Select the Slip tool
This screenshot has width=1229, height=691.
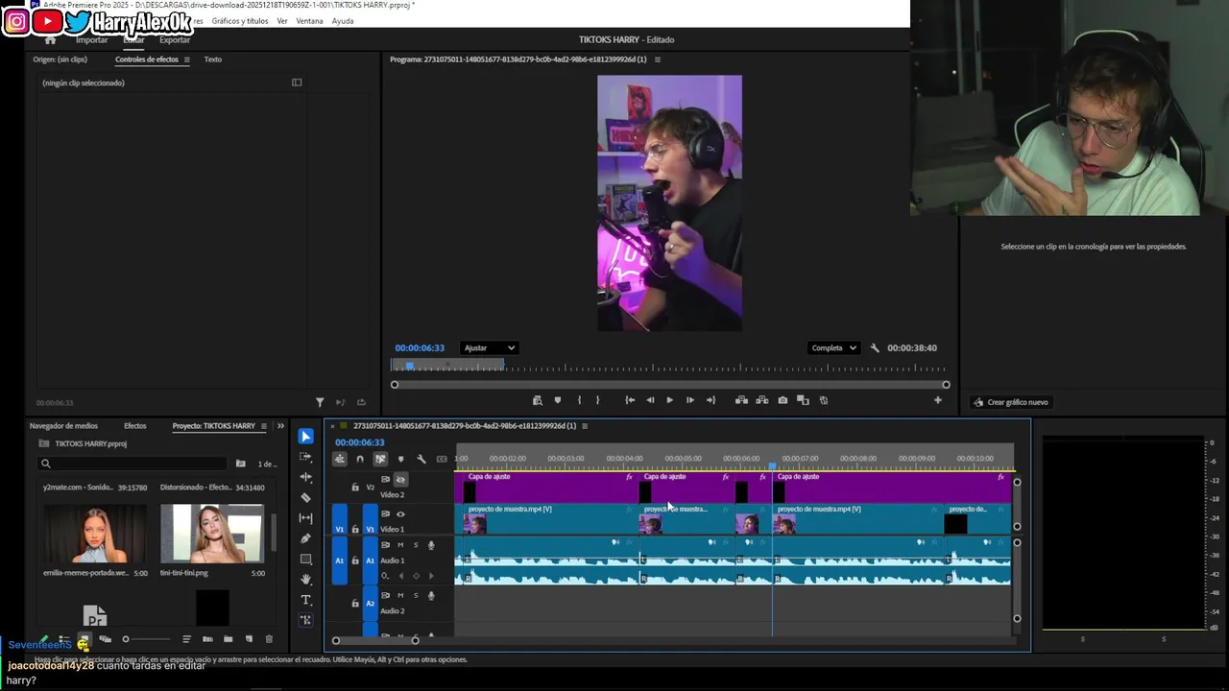[305, 518]
